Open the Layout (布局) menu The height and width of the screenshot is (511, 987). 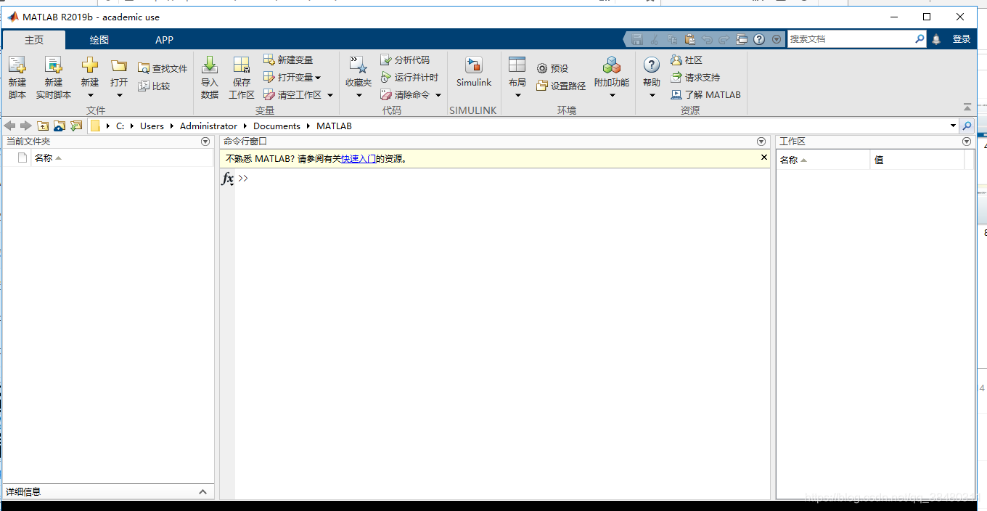pos(517,78)
